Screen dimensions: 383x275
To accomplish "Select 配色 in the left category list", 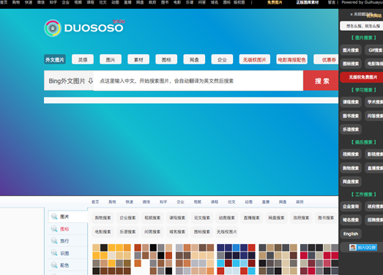I will pos(64,265).
